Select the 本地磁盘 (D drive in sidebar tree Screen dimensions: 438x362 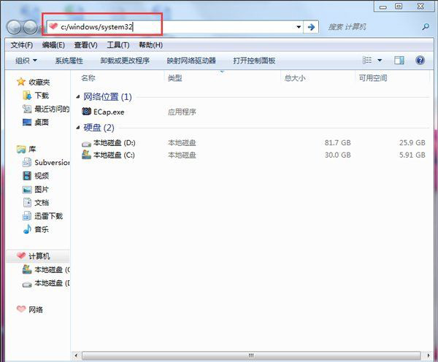(46, 283)
